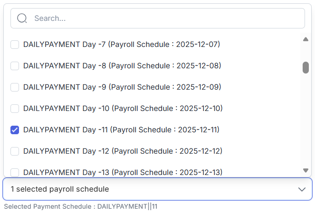Image resolution: width=315 pixels, height=212 pixels.
Task: Click the vertical scrollbar thumb
Action: (306, 67)
